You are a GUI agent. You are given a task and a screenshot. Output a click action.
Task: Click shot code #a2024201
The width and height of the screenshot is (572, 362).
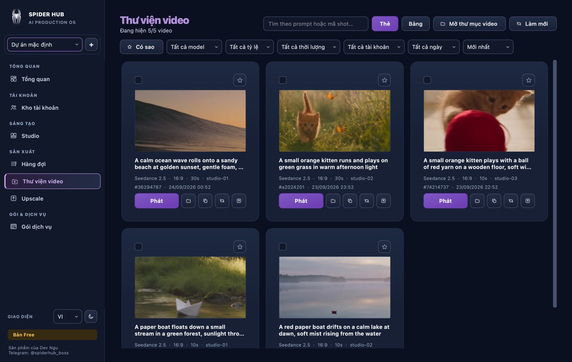(291, 187)
